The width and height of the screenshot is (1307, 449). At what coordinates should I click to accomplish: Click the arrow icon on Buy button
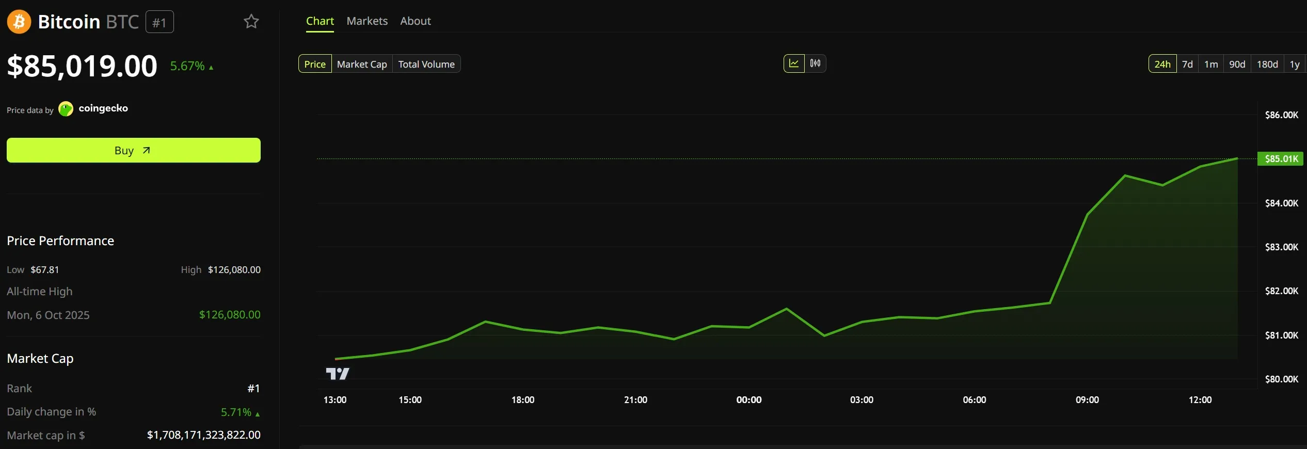click(x=147, y=150)
